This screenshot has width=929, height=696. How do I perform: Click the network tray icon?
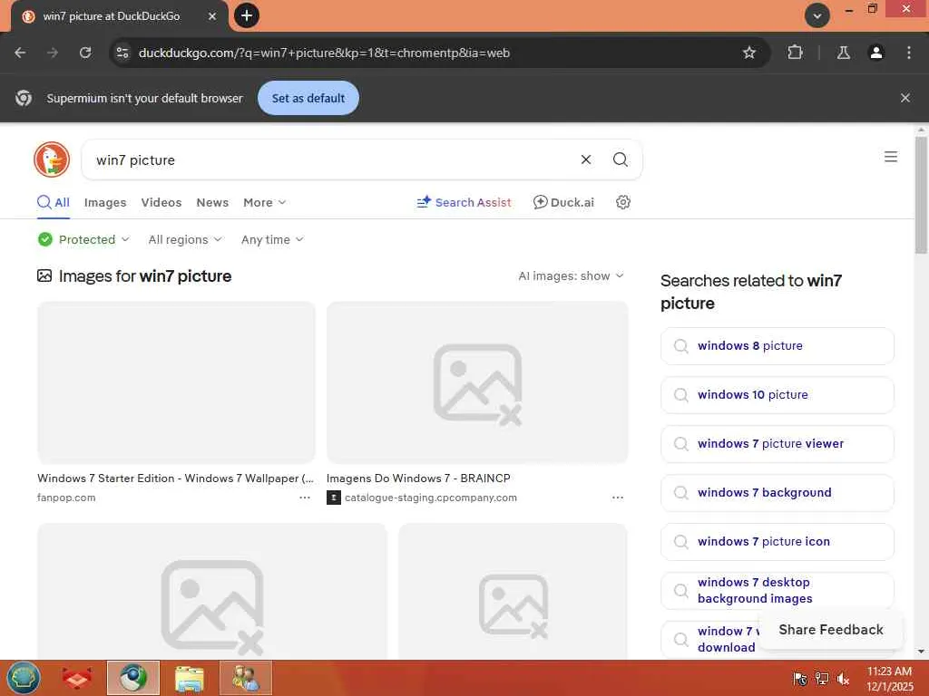coord(822,678)
